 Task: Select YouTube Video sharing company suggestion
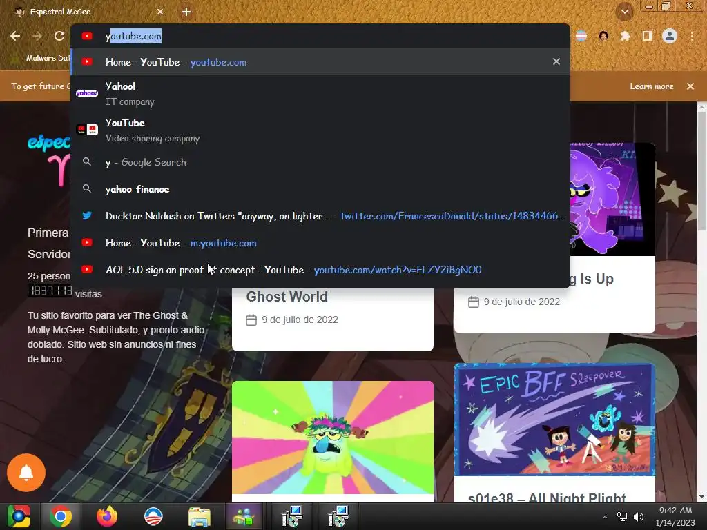pos(320,130)
